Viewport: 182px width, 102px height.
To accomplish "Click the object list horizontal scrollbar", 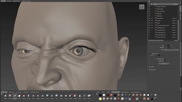I will (157, 41).
